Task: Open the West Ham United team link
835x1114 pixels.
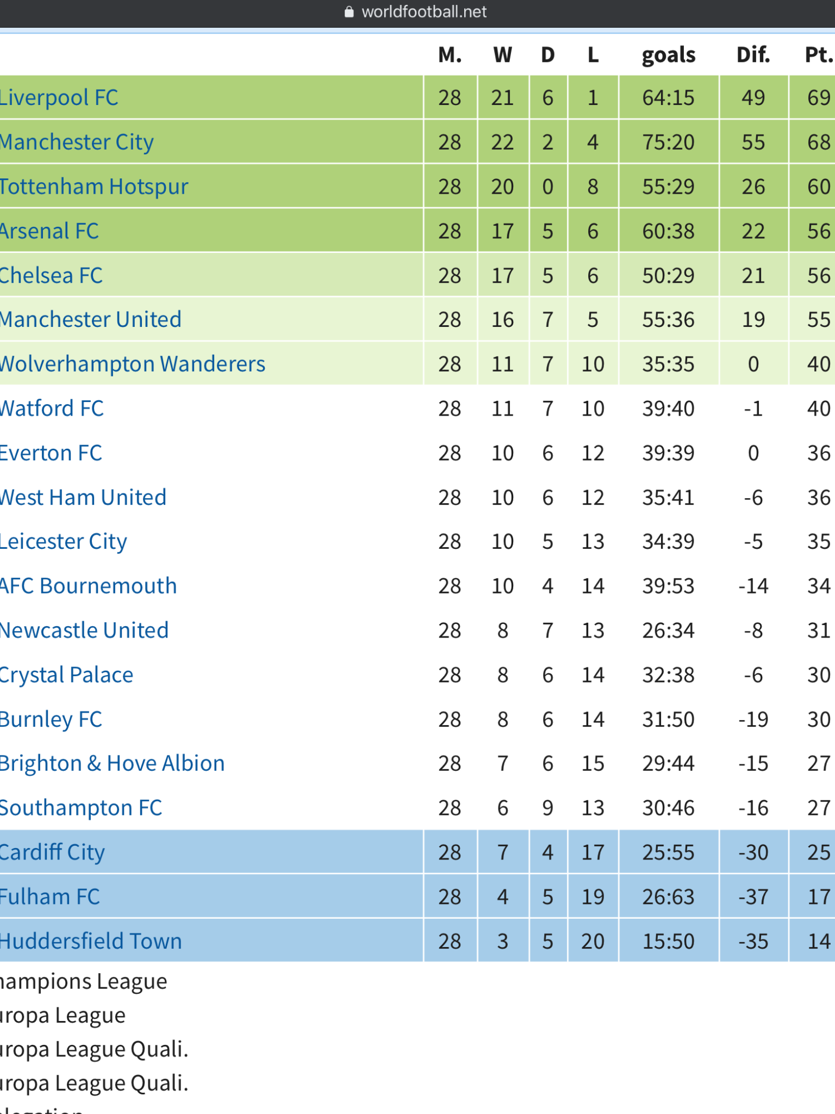Action: 83,498
